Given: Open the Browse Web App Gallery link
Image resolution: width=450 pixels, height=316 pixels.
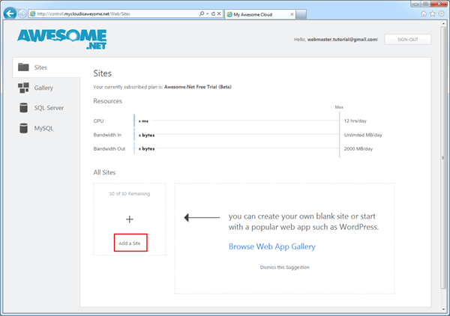Looking at the screenshot, I should 272,246.
